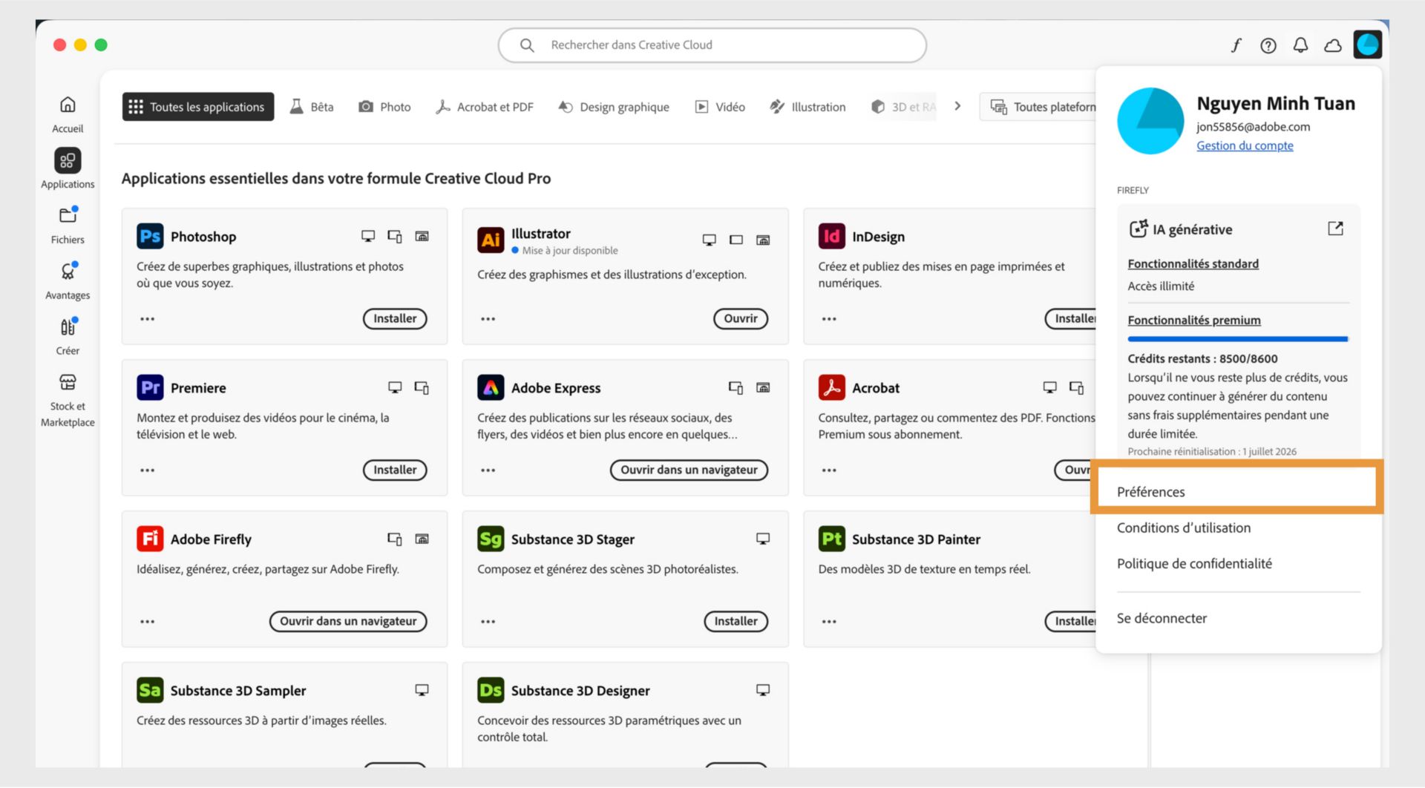Open the Fonctionnalités standard link

1193,263
